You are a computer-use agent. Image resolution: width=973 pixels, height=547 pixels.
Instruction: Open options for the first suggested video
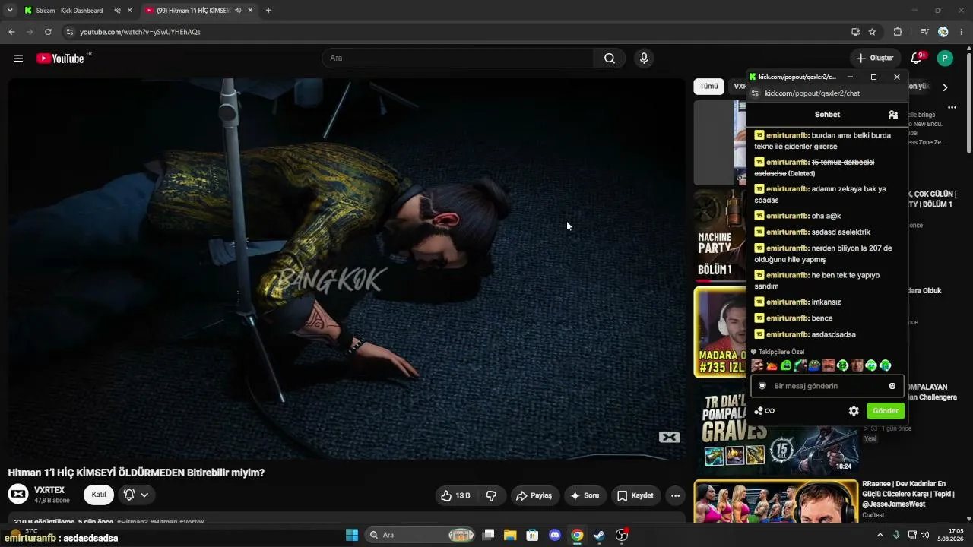pyautogui.click(x=952, y=108)
